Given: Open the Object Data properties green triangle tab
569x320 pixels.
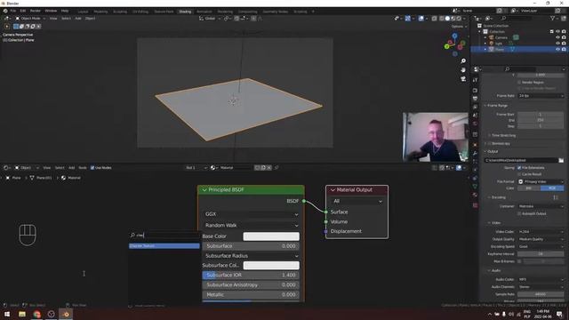Looking at the screenshot, I should (x=475, y=187).
